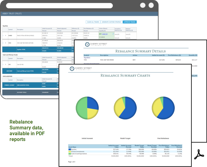Expand the VOO row arrow
Image resolution: width=207 pixels, height=167 pixels.
click(6, 43)
